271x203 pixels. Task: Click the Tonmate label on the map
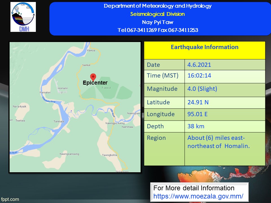[59, 122]
